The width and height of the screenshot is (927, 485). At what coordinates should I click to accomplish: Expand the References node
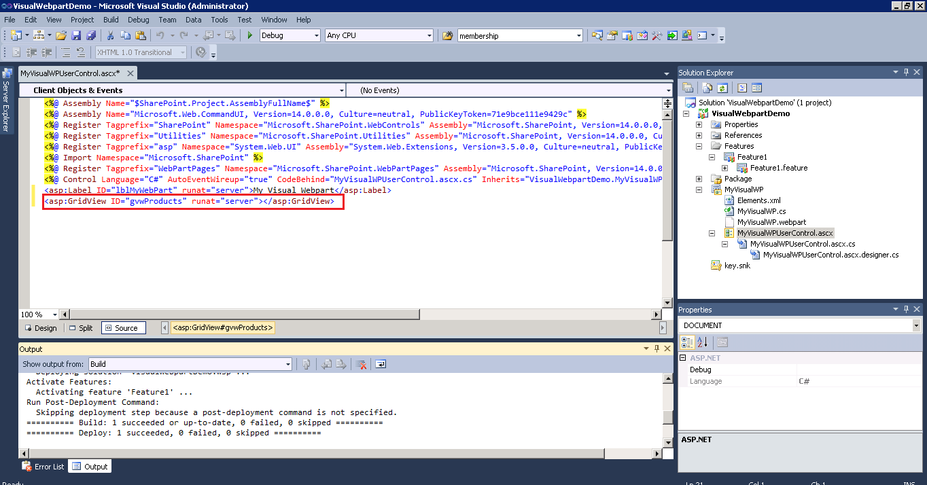[699, 135]
